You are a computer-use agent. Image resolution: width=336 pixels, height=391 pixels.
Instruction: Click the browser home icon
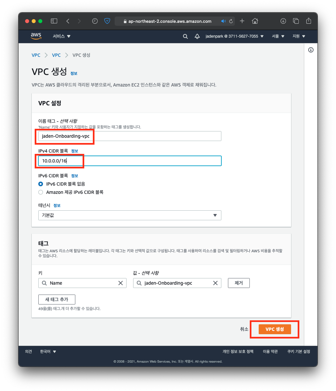[x=255, y=21]
